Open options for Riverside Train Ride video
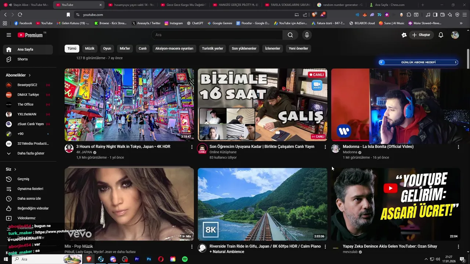This screenshot has height=264, width=470. 325,247
